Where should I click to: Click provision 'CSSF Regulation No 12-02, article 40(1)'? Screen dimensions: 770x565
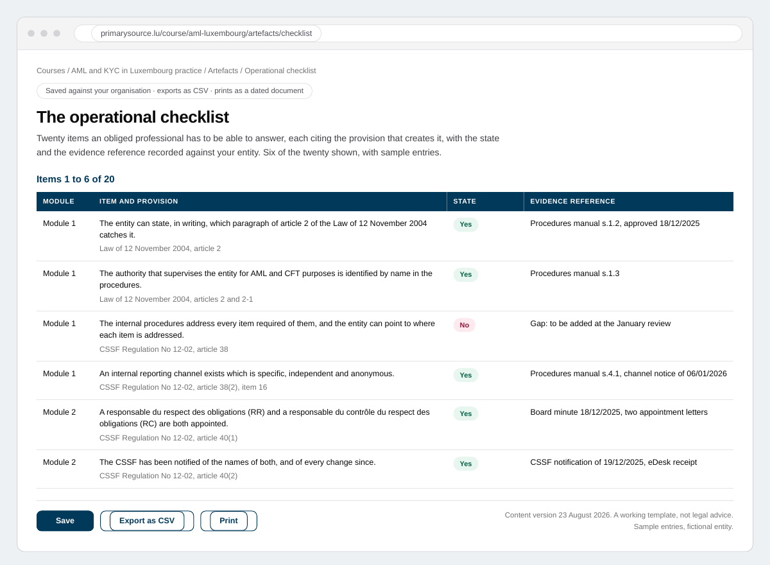169,438
